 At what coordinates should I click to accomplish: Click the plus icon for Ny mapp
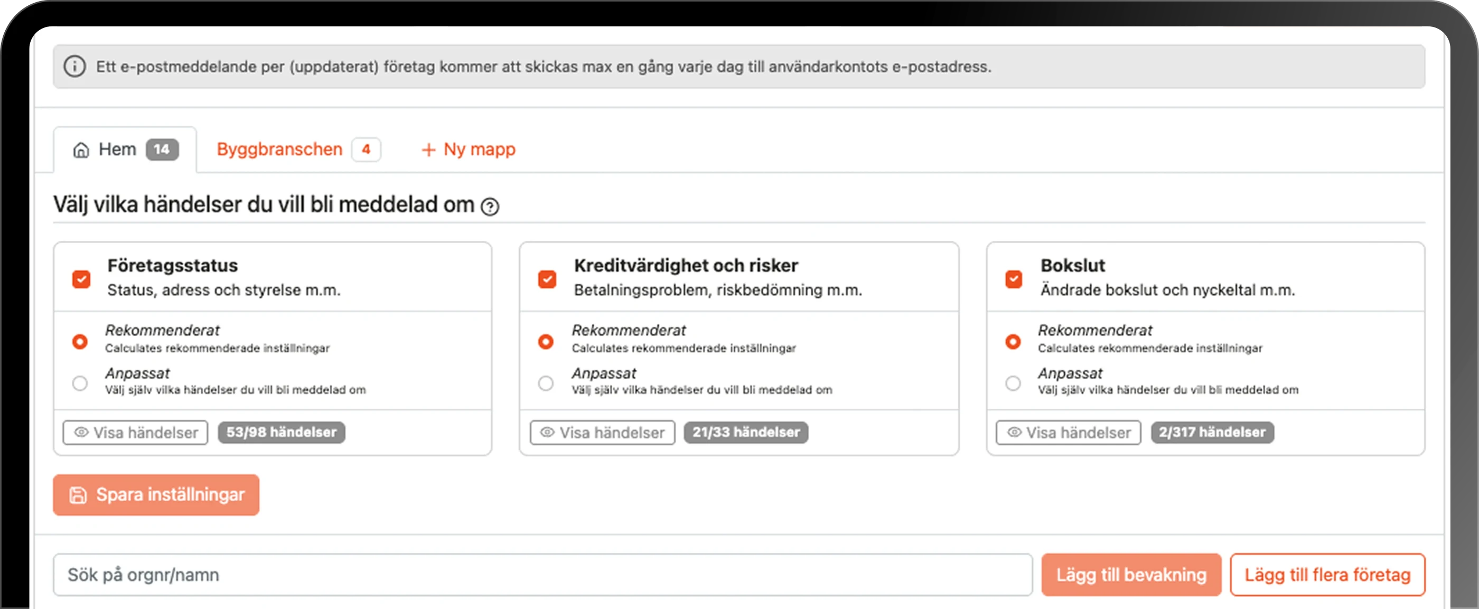[428, 150]
